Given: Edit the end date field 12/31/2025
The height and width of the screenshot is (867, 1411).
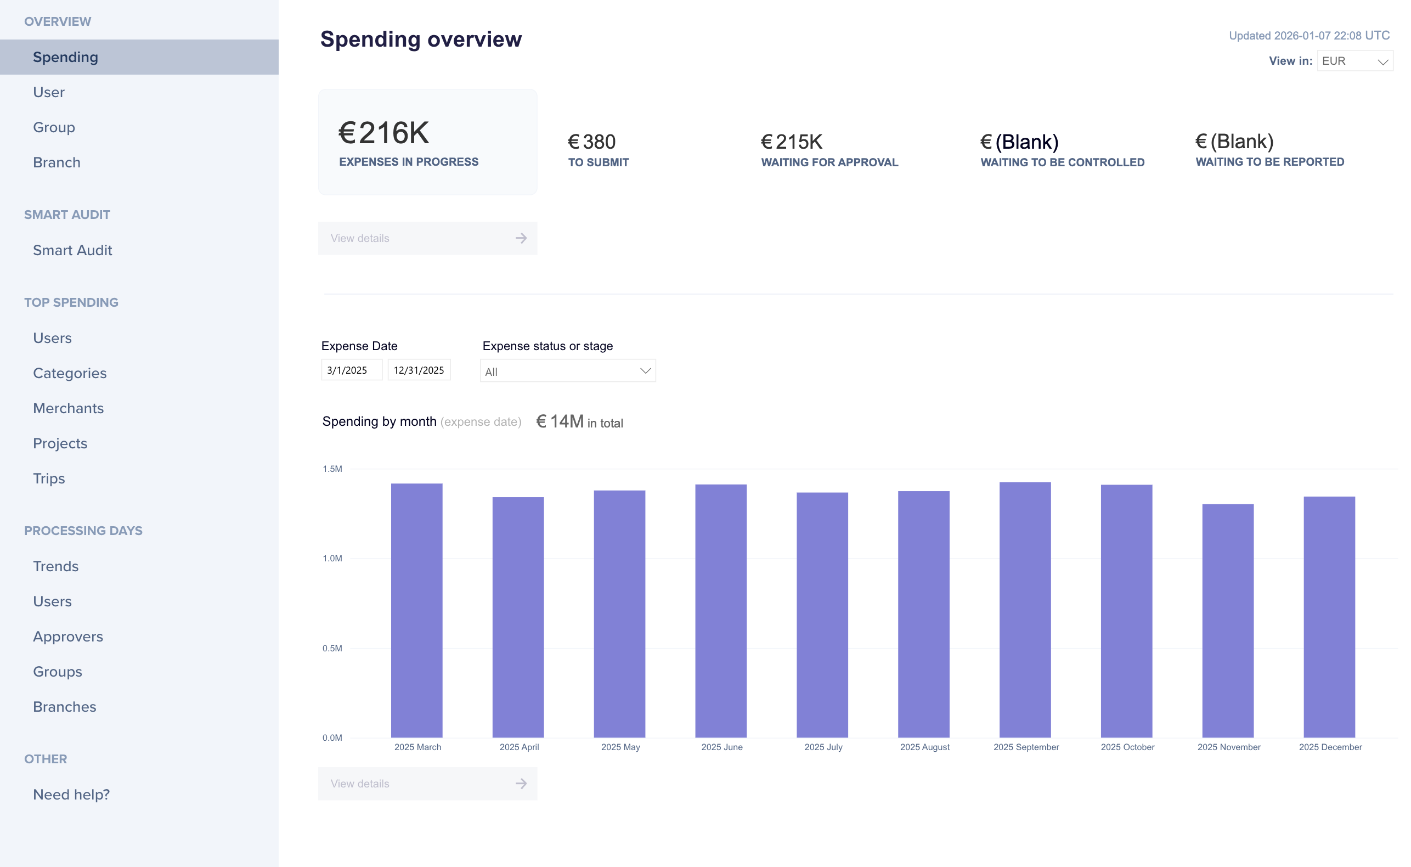Looking at the screenshot, I should pyautogui.click(x=419, y=370).
